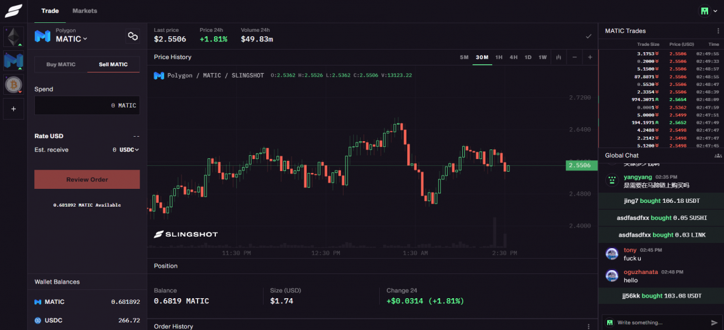This screenshot has width=724, height=330.
Task: Click the Spend amount input field
Action: pos(87,106)
